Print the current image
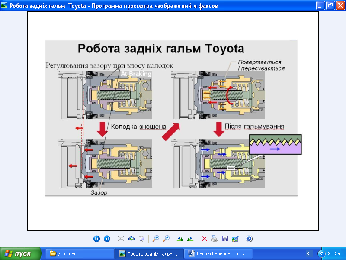Screen dimensions: 346x260 coord(215,239)
